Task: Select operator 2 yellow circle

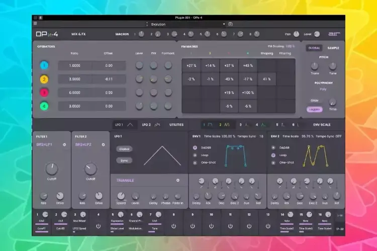Action: tap(44, 79)
